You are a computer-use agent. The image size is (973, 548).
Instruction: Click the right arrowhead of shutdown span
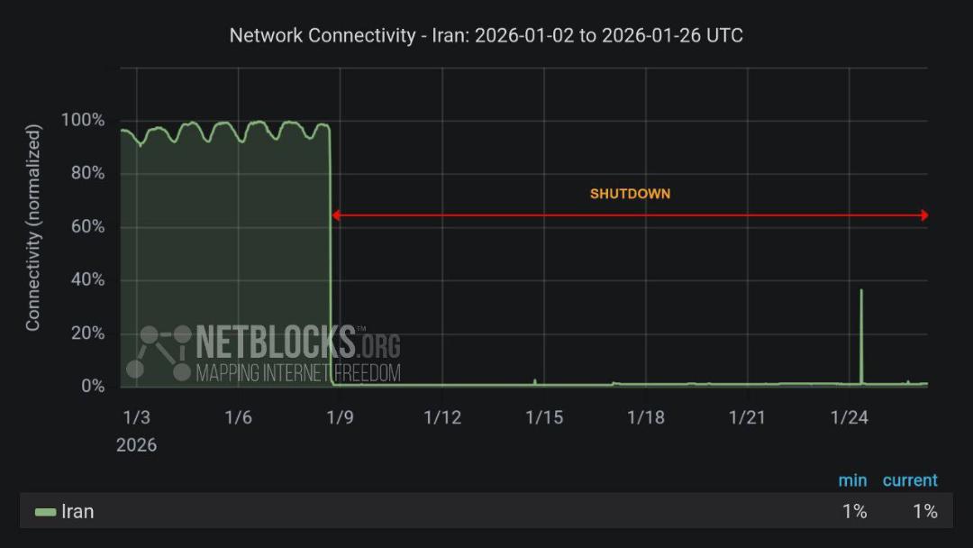924,215
